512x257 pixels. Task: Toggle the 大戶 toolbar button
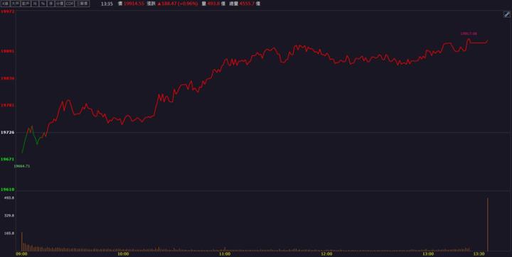click(x=16, y=4)
